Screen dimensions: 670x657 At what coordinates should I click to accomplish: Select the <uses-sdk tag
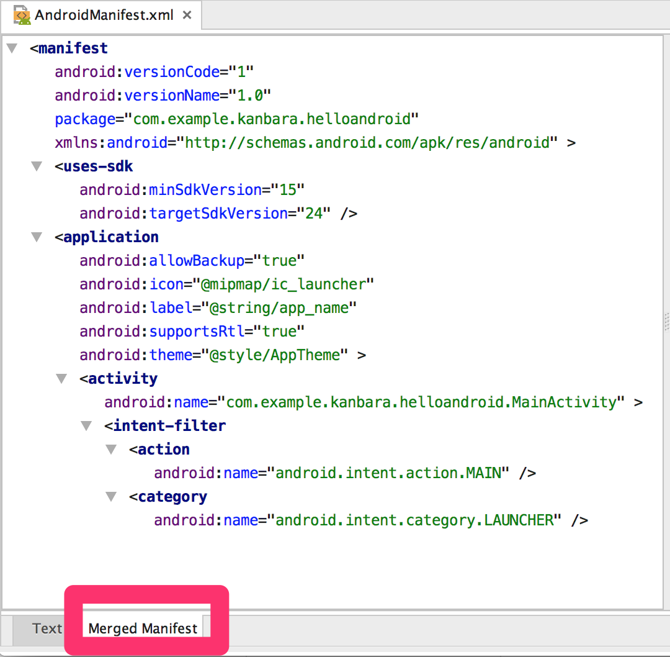94,166
